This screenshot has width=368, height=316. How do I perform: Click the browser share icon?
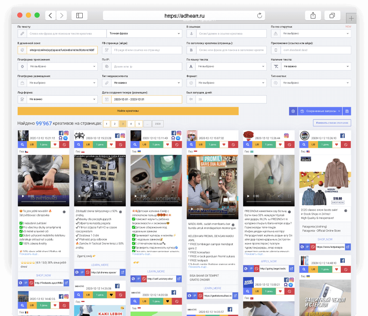[x=313, y=16]
